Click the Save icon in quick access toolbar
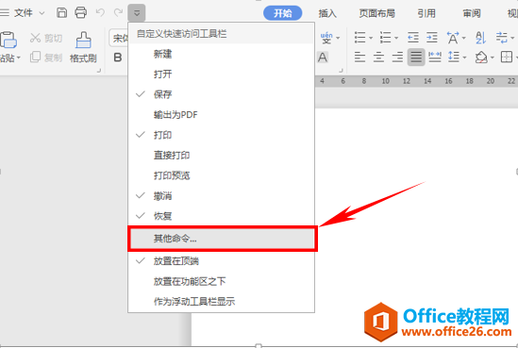Screen dimensions: 518x348 (61, 13)
